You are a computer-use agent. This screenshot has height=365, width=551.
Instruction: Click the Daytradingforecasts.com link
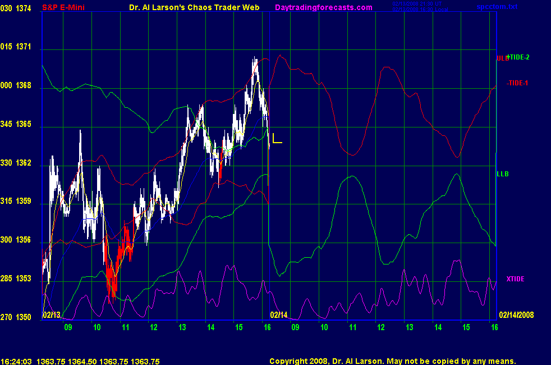(x=324, y=7)
